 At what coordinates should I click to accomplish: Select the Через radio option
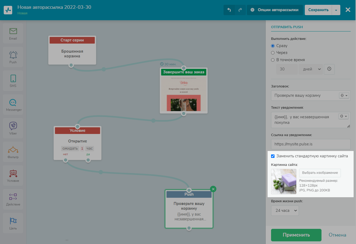[x=273, y=53]
